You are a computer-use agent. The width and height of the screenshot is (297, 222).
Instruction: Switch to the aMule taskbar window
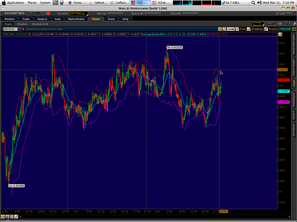(x=98, y=3)
